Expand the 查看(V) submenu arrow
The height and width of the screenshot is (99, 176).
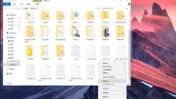(125, 64)
